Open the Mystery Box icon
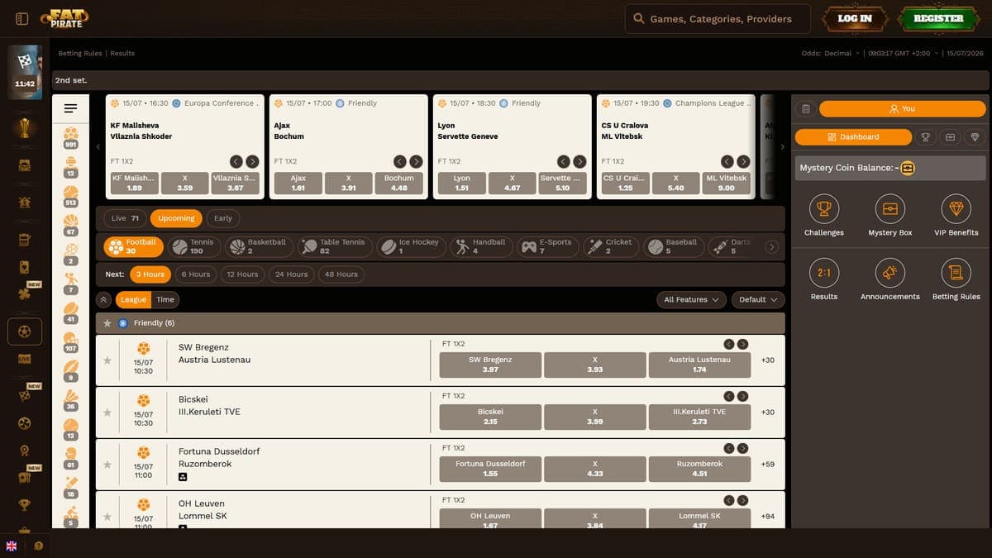 [x=890, y=209]
